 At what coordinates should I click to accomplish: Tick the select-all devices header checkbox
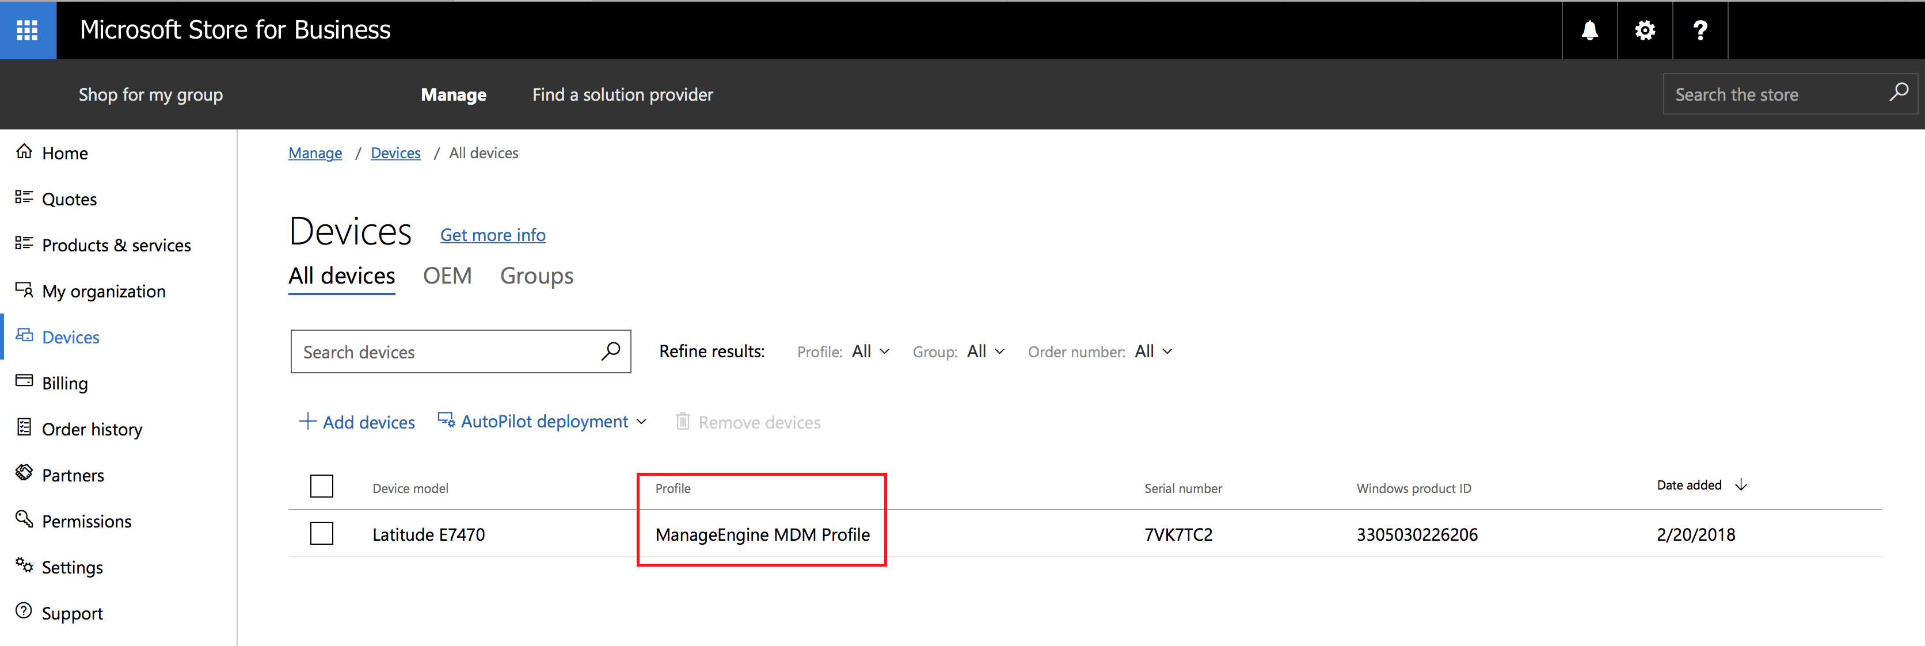[x=321, y=486]
